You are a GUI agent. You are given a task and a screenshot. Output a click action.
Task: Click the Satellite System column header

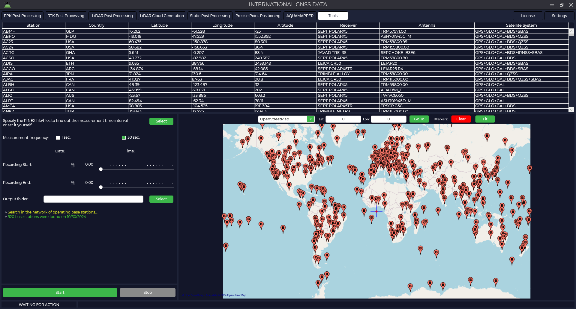point(521,25)
